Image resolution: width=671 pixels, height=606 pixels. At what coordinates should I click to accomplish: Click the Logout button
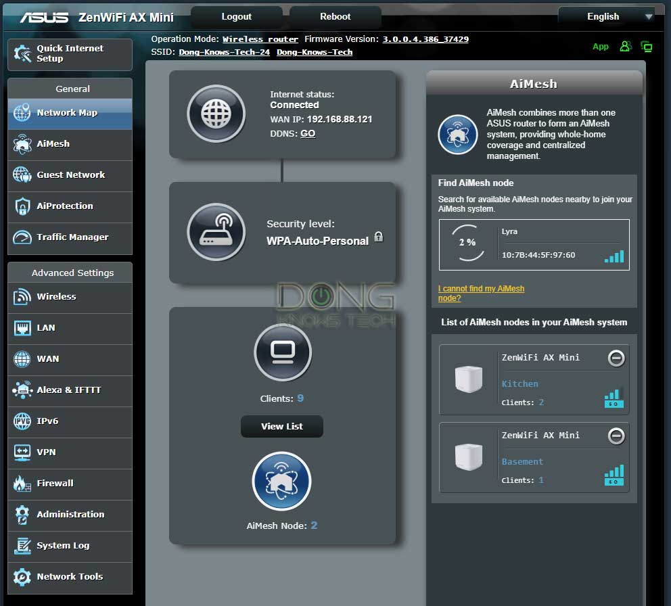237,17
